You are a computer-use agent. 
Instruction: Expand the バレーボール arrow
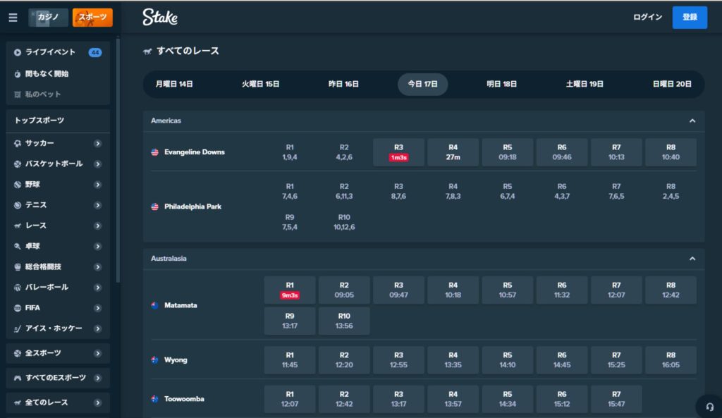97,288
